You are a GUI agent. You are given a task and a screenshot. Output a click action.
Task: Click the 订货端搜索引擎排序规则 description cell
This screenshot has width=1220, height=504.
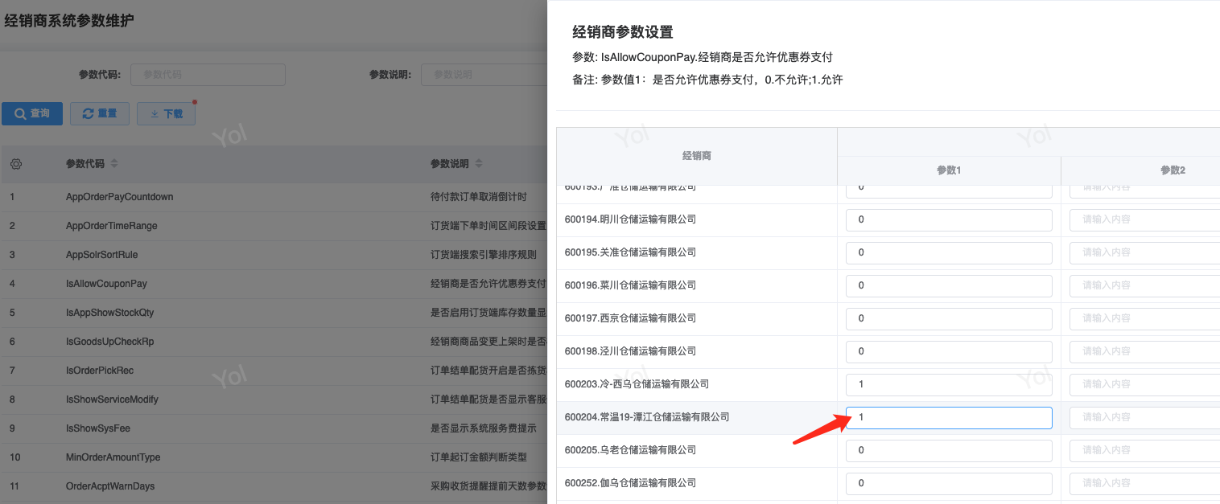tap(484, 255)
